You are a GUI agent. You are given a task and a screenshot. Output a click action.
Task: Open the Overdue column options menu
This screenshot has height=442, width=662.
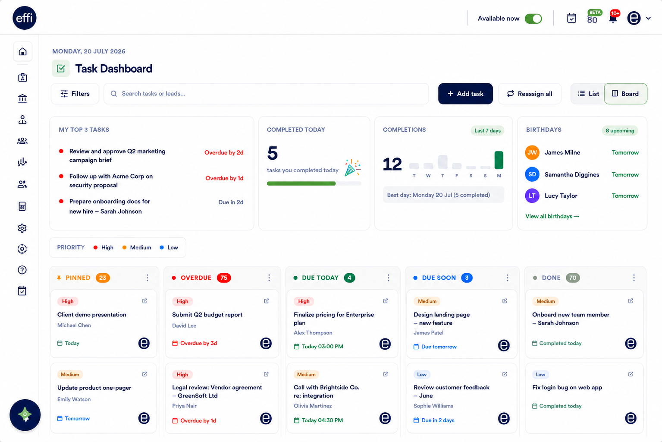[269, 278]
